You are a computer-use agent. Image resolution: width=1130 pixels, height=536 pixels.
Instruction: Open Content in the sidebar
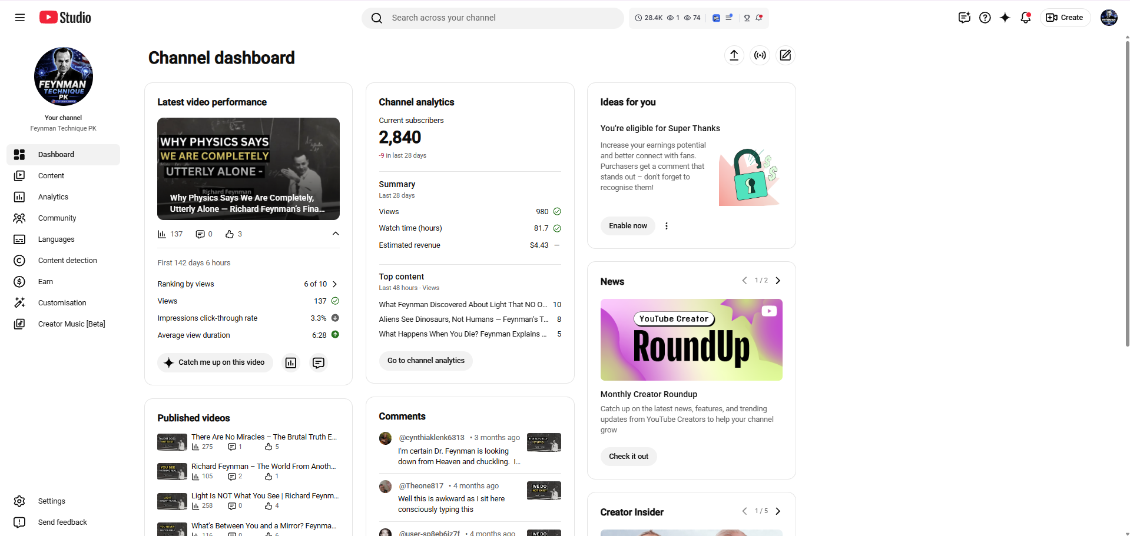click(64, 176)
